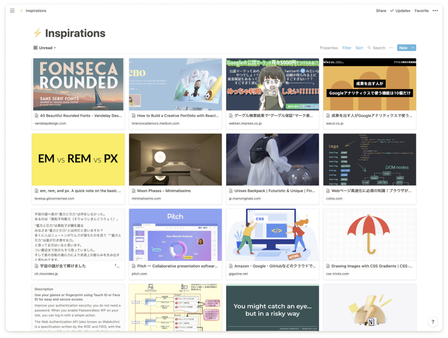
Task: Open How to Build a Creative Portfolio title
Action: click(178, 116)
